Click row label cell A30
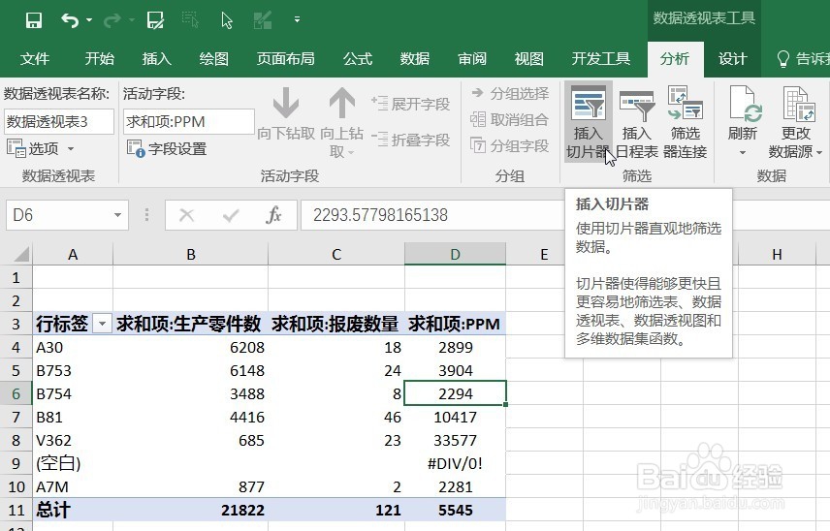This screenshot has width=830, height=531. pos(73,347)
